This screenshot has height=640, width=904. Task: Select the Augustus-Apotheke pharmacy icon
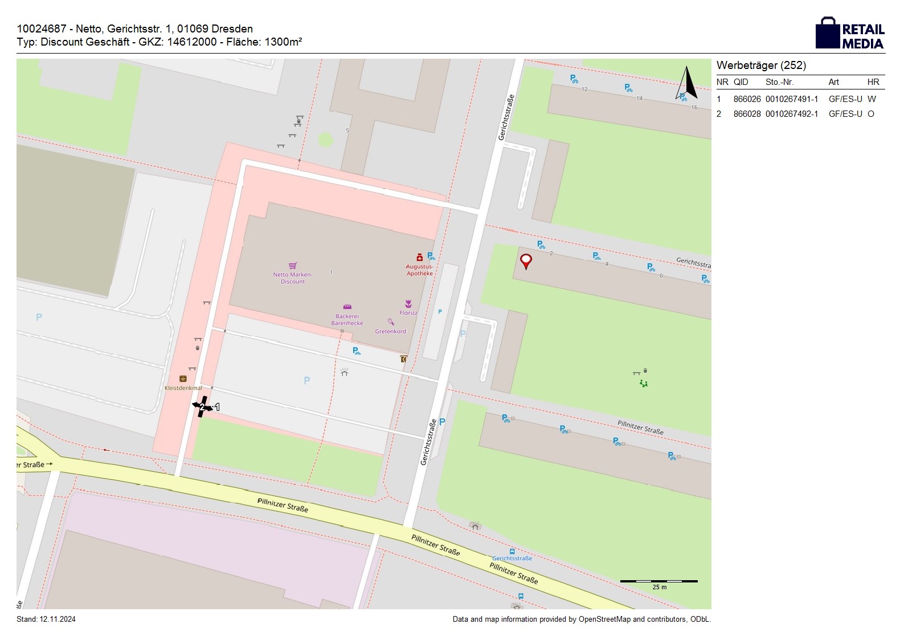coord(419,257)
